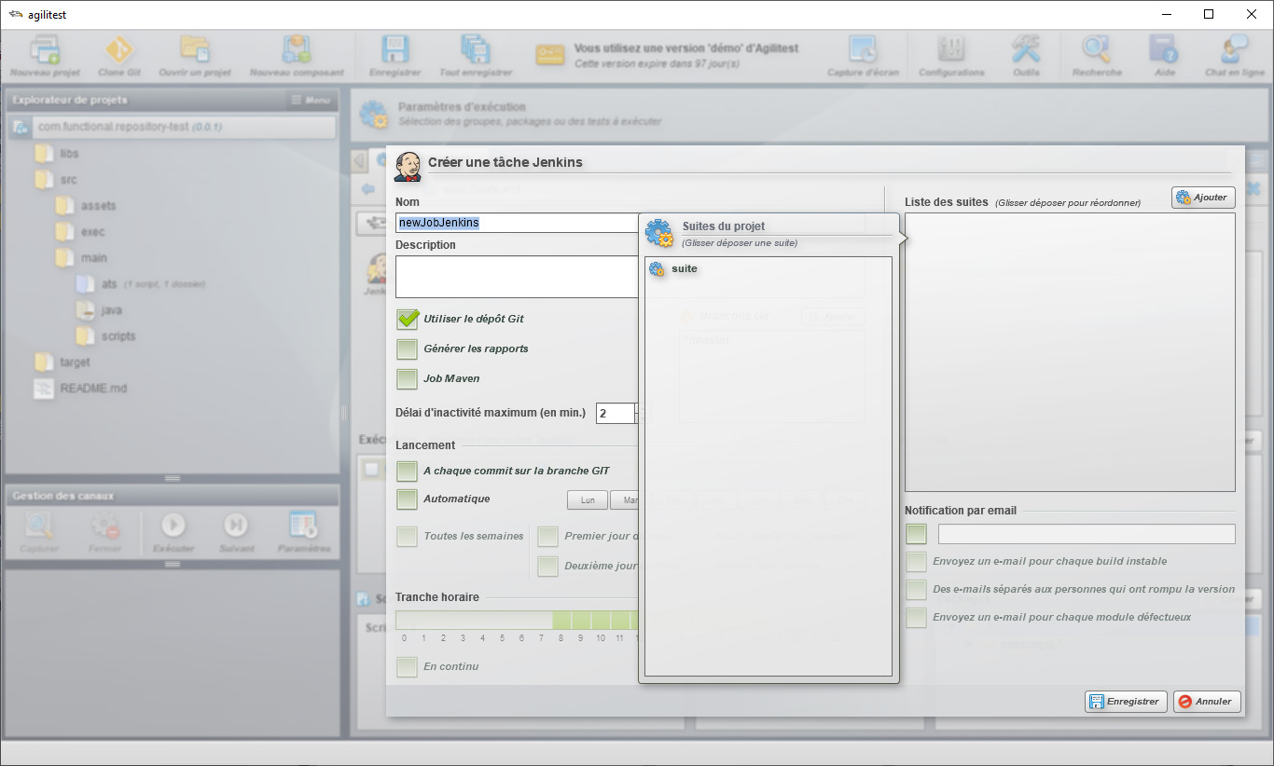Screen dimensions: 1274x766
Task: Uncheck Utiliser le dépôt Git
Action: pos(408,319)
